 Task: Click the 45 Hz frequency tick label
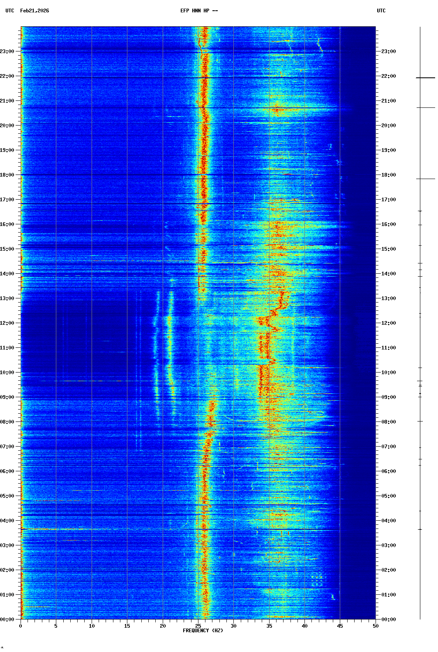point(340,626)
